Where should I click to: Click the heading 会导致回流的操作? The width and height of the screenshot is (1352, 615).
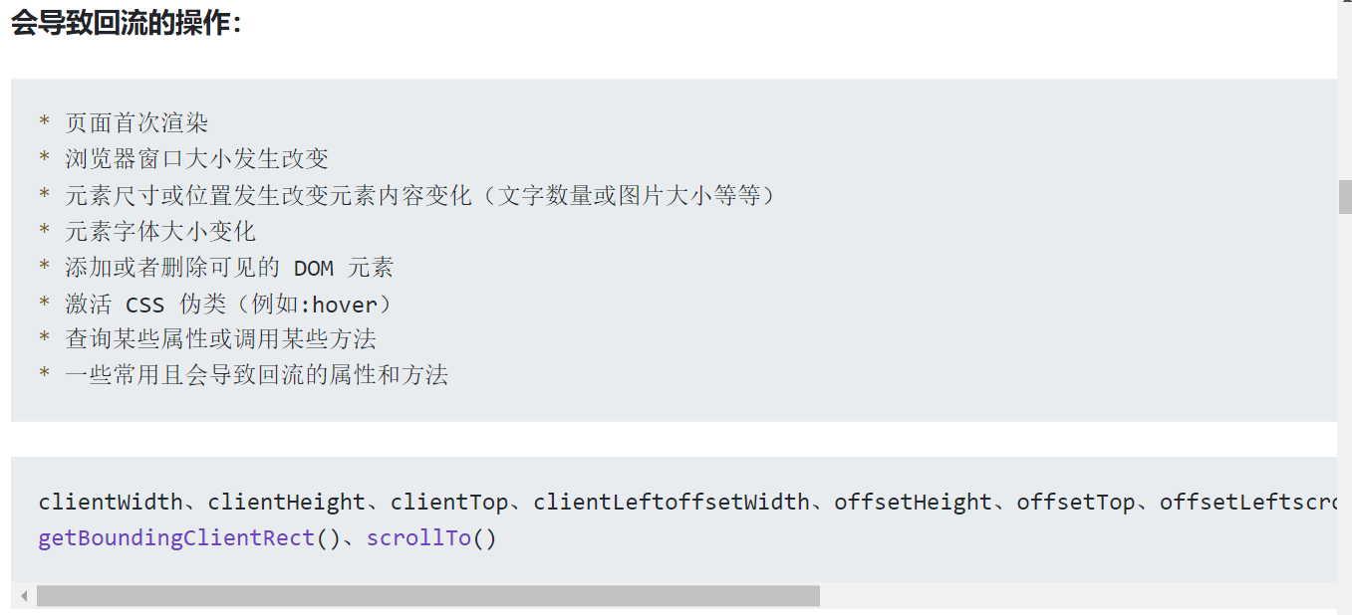pos(127,23)
